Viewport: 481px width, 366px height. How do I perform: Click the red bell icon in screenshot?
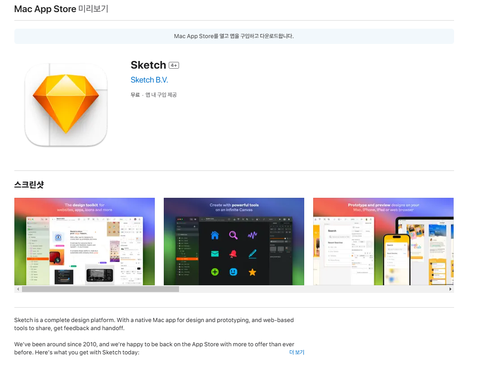(x=233, y=254)
